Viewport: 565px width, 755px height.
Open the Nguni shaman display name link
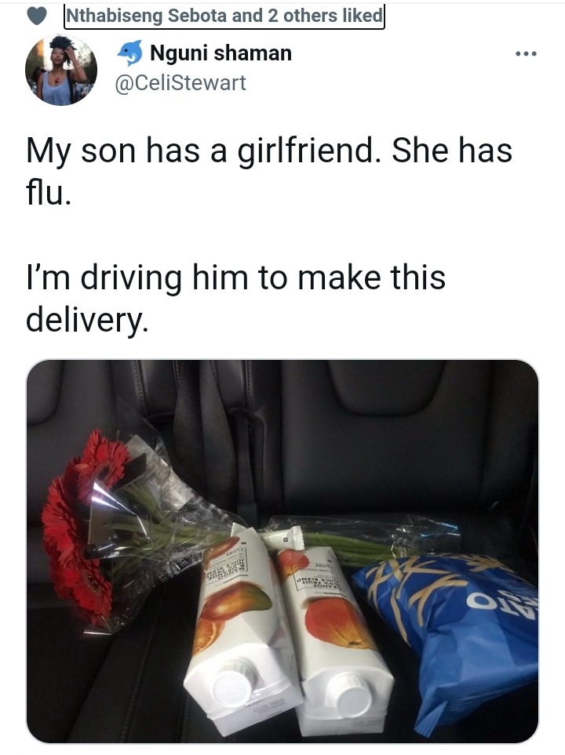point(221,53)
